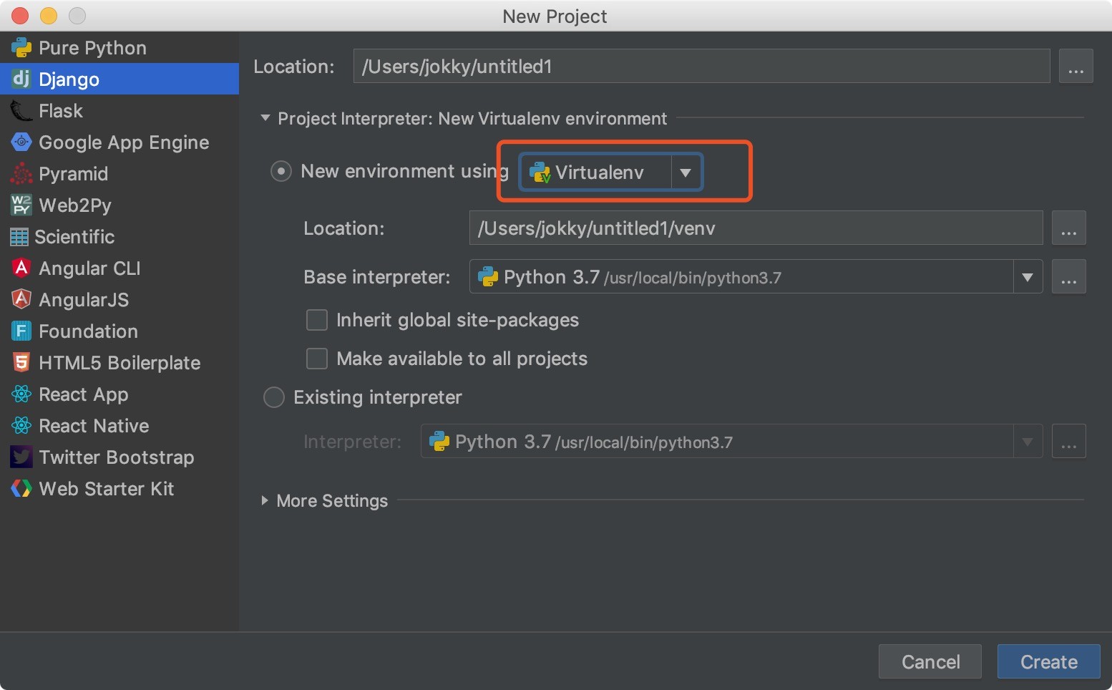
Task: Choose the Pyramid project type
Action: point(120,174)
